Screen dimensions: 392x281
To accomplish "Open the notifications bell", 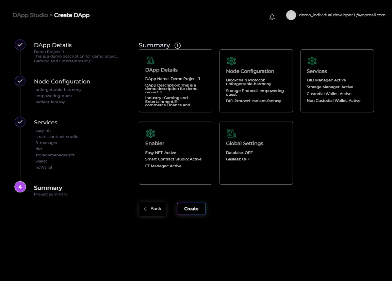I will [x=272, y=17].
